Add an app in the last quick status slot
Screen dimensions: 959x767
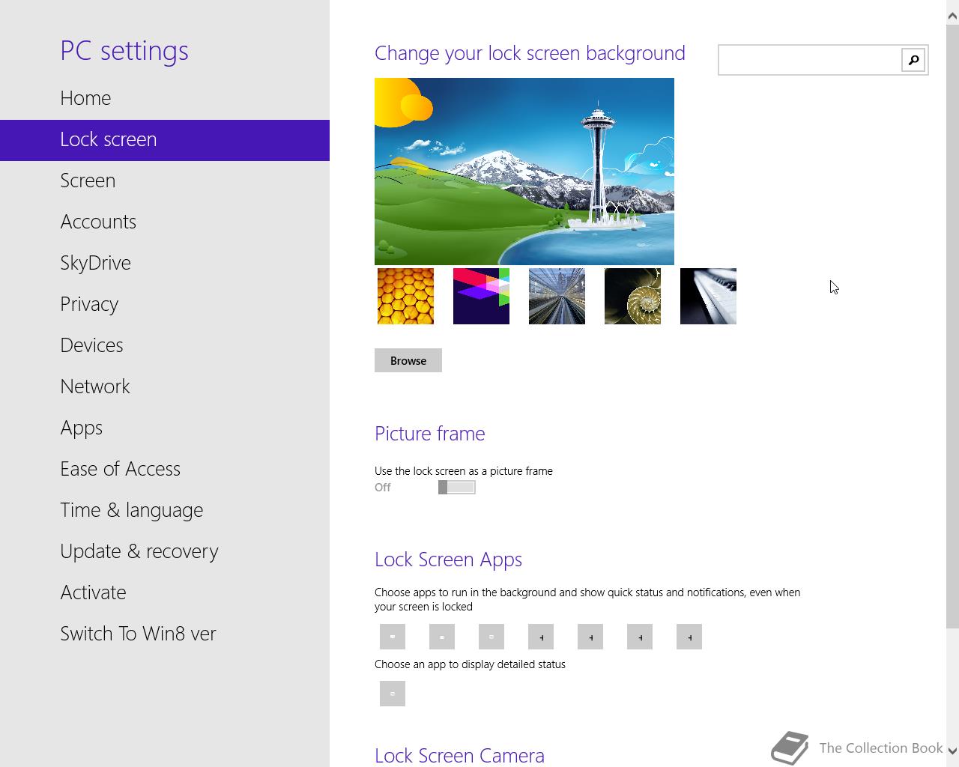[689, 637]
